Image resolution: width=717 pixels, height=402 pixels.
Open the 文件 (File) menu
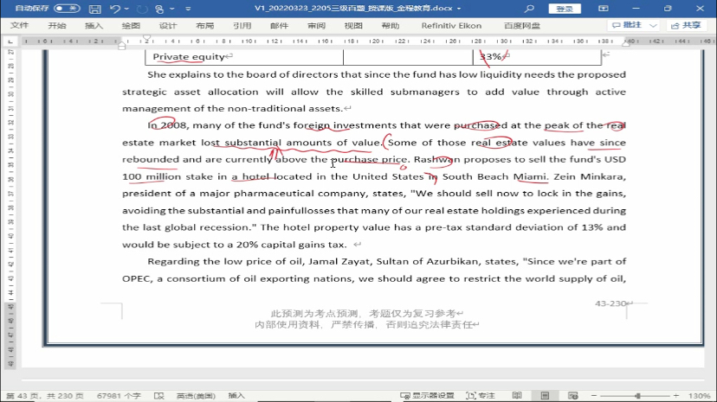(x=19, y=26)
